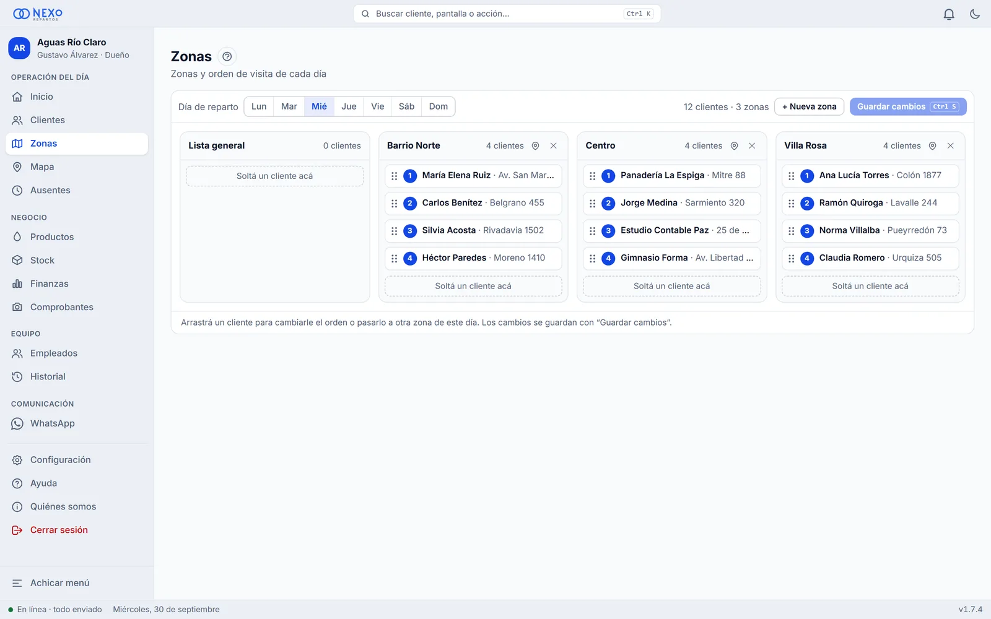Focus the Buscar cliente search field
The image size is (991, 619).
[x=507, y=14]
